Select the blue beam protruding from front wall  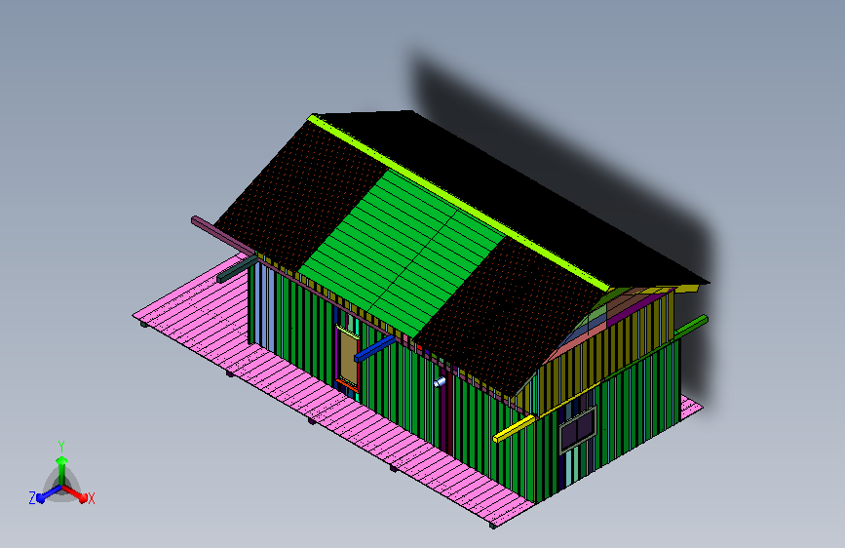[374, 348]
